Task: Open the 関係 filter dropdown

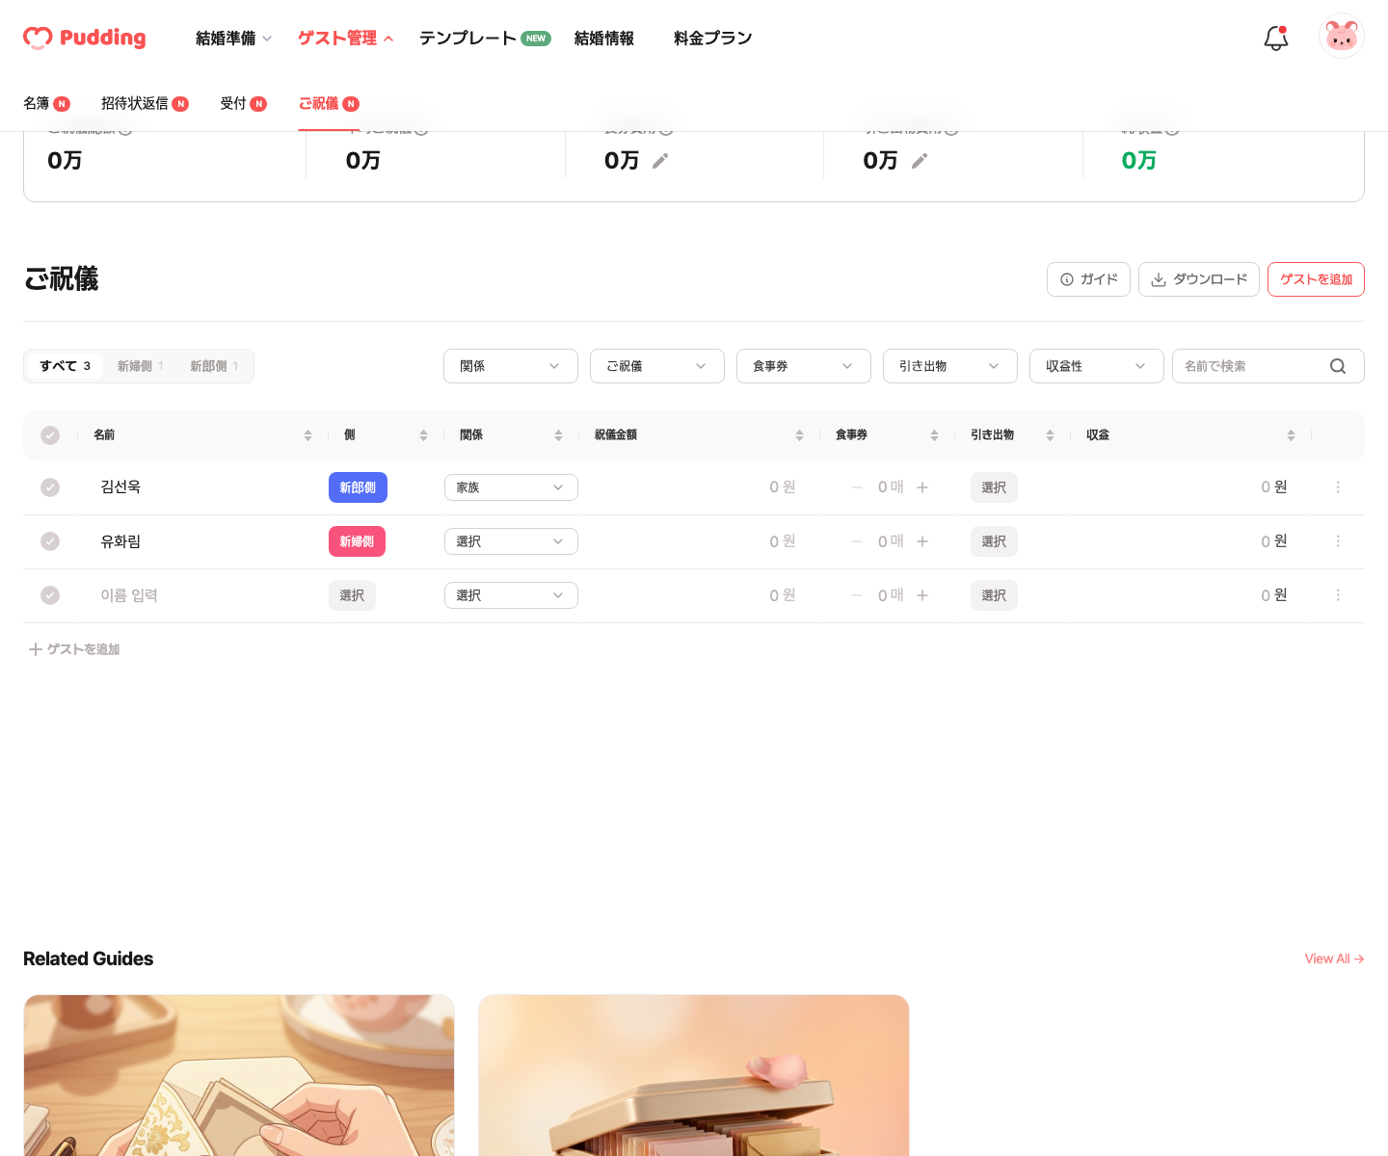Action: (511, 366)
